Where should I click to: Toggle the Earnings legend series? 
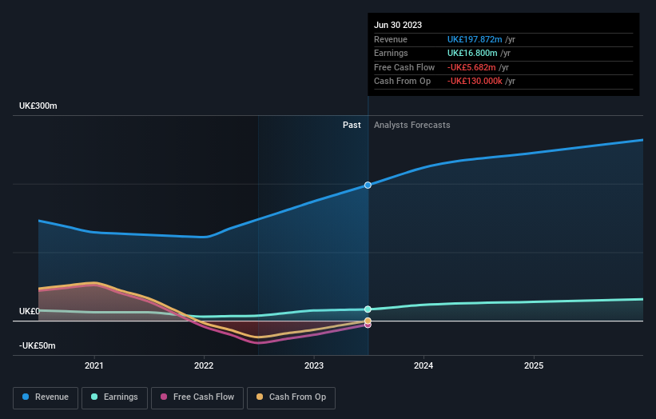(x=114, y=397)
